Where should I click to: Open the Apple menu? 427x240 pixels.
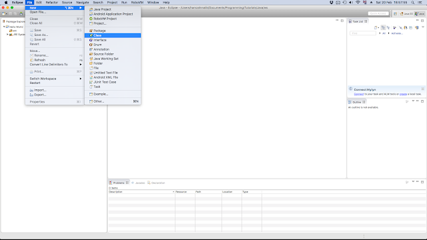(6, 3)
